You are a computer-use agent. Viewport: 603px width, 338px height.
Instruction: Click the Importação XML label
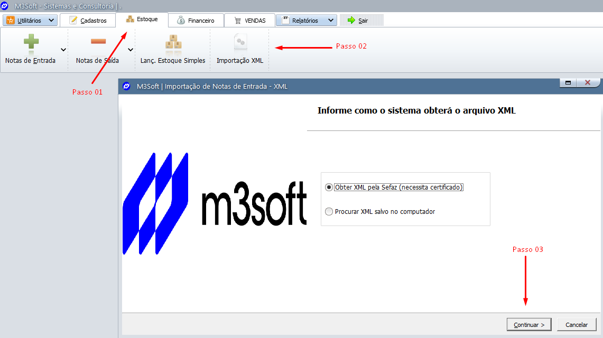[x=240, y=61]
